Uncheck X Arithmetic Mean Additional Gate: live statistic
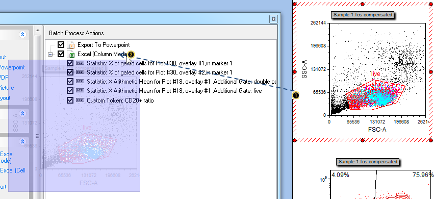 tap(70, 91)
